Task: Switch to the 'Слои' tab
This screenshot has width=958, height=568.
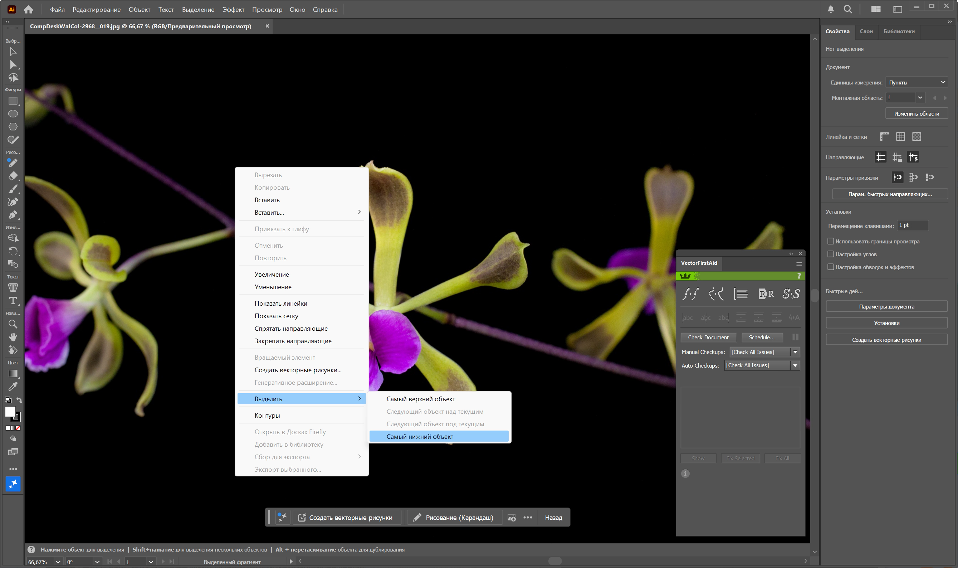Action: pyautogui.click(x=866, y=31)
